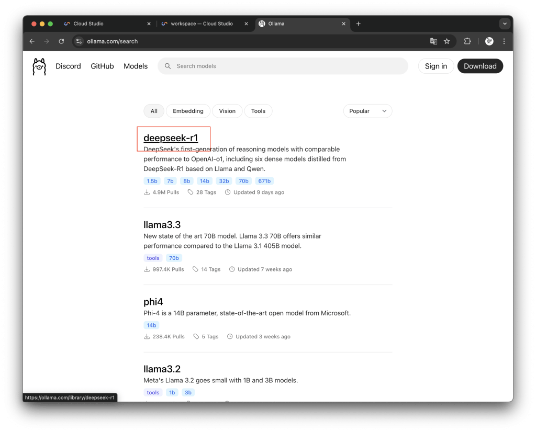The image size is (536, 432).
Task: Click the llama3.2 tools tag
Action: [153, 393]
